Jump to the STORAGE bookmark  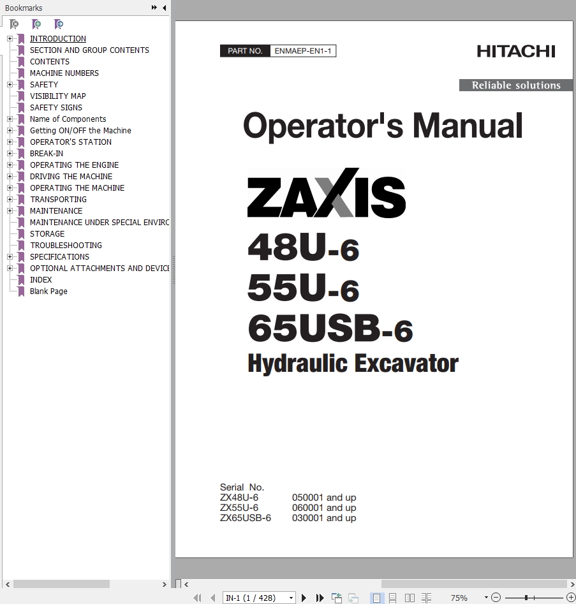point(47,234)
